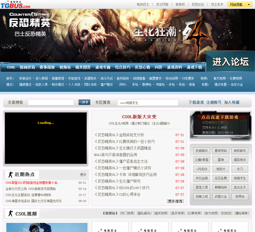The image size is (255, 232).
Task: Open the CSOL新版大灾变 headline
Action: 139,117
